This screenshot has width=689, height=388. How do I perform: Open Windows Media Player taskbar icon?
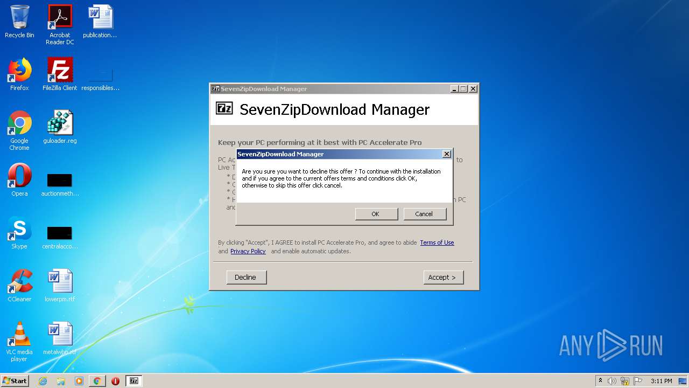tap(79, 381)
